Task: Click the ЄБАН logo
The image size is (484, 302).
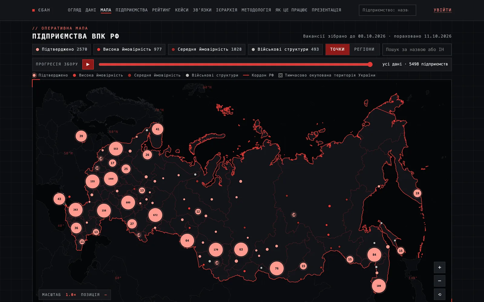Action: coord(41,10)
